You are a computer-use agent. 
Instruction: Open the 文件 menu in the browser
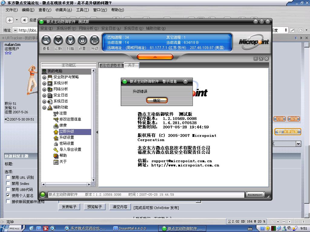click(12, 10)
